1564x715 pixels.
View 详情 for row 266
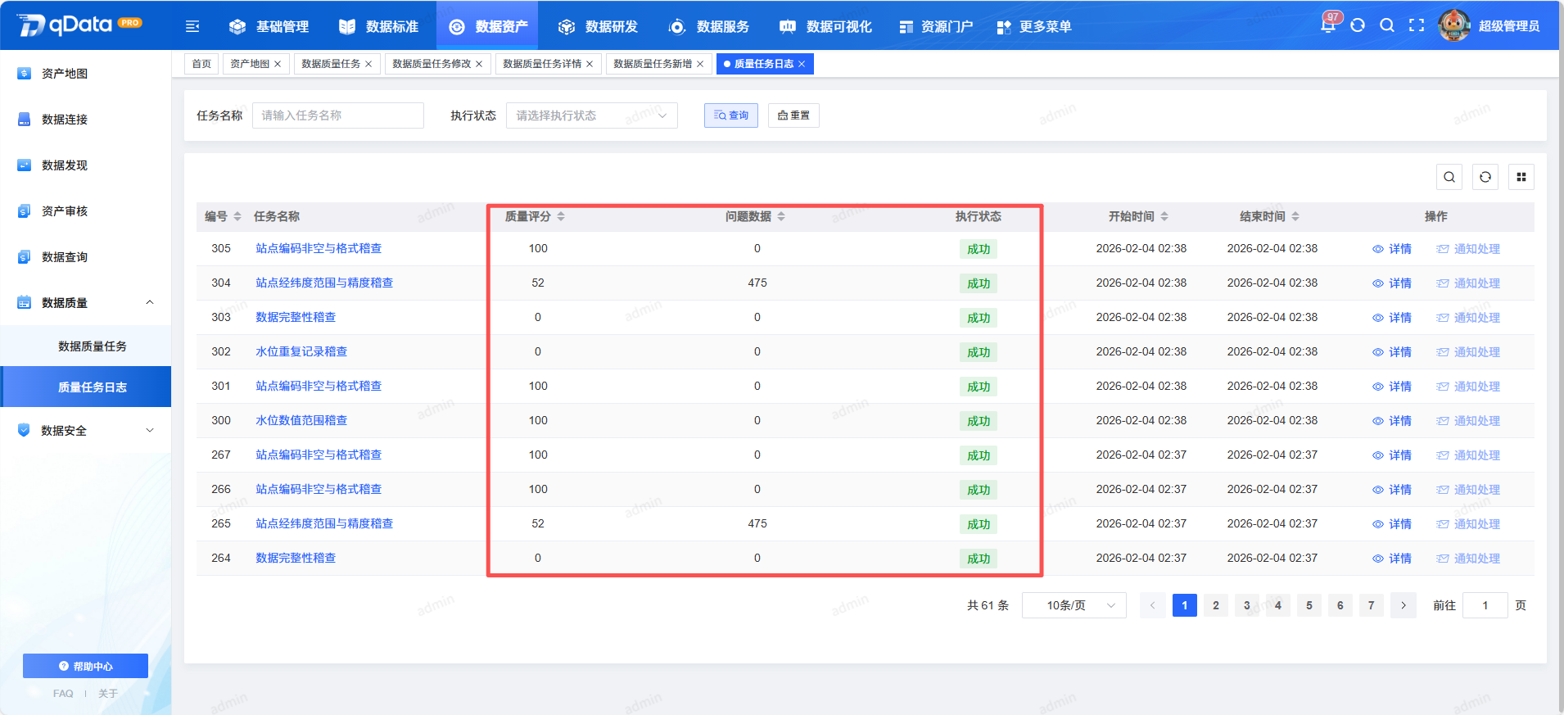1392,490
